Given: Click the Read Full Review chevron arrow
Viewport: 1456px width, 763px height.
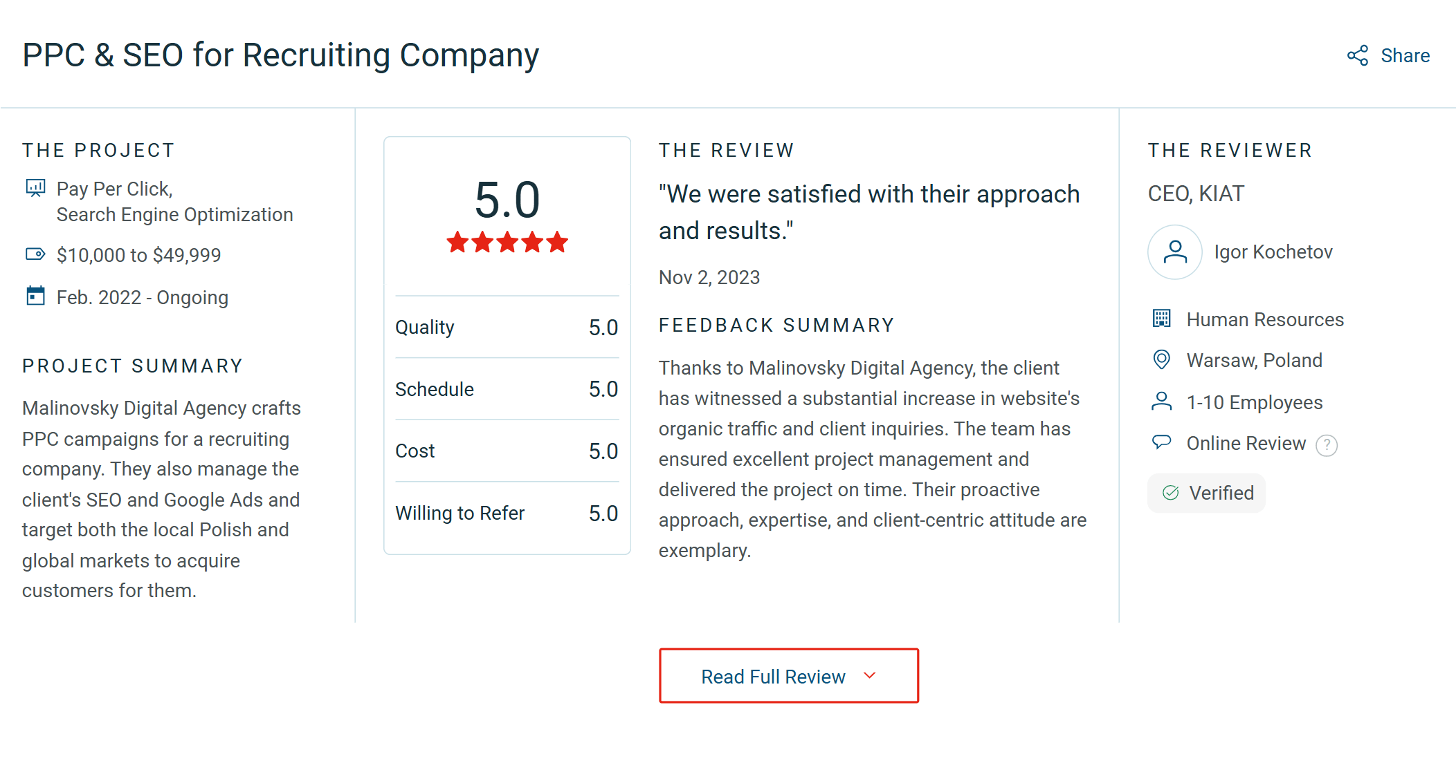Looking at the screenshot, I should pos(870,675).
